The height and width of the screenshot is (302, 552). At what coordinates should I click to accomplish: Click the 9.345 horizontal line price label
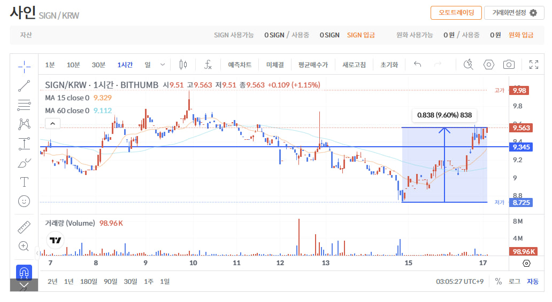coord(521,147)
